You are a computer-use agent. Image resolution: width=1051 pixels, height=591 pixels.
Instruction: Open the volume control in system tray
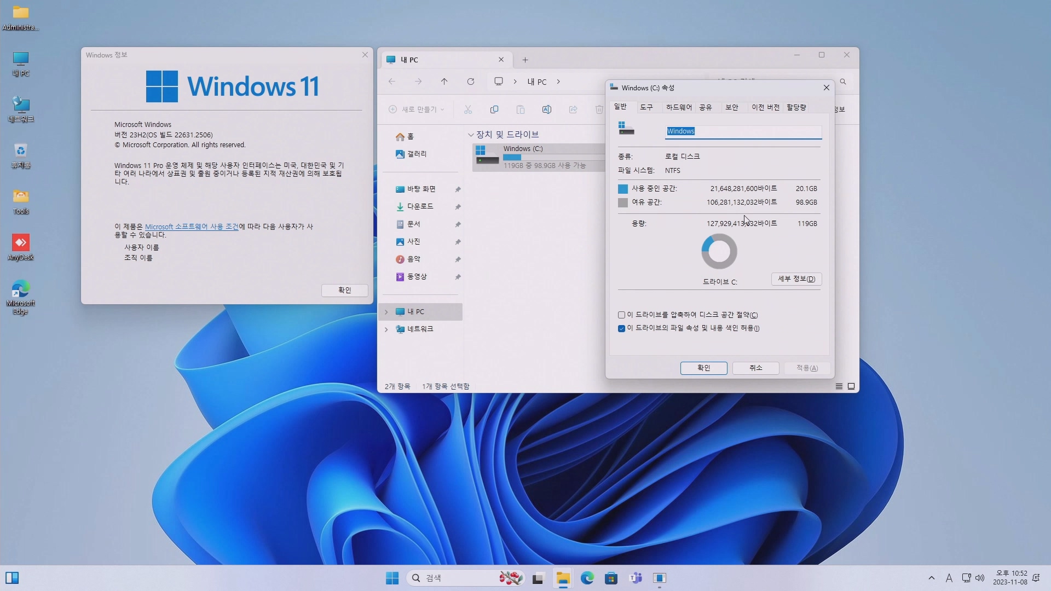coord(980,578)
